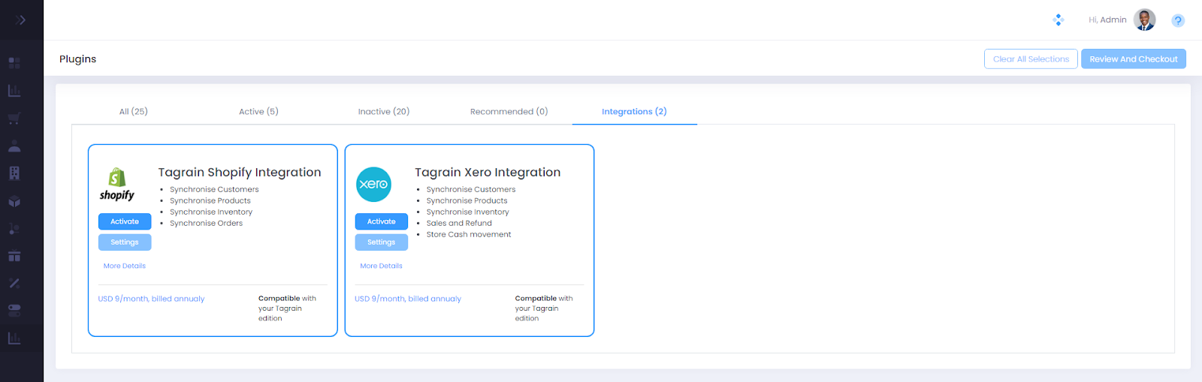Open the bottom chart icon in sidebar
This screenshot has height=382, width=1202.
14,338
